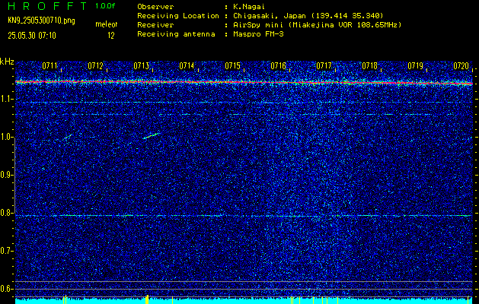Click the 0.9 frequency axis label
Screen dimensions: 479x304
6,175
